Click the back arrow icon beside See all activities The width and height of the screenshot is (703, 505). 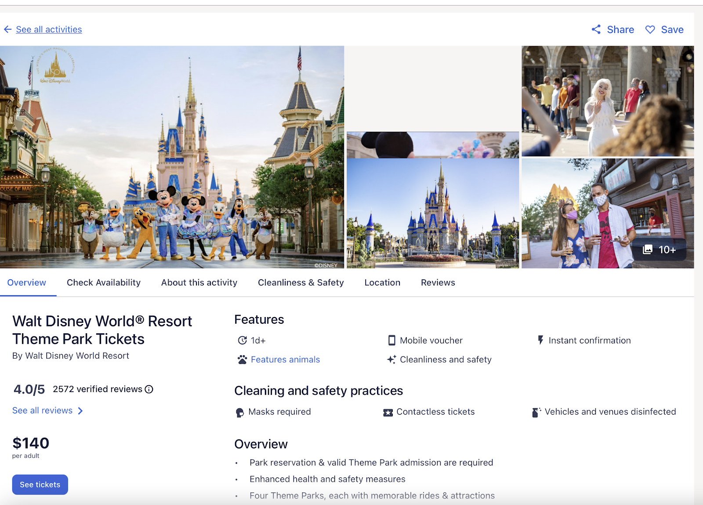click(x=7, y=29)
